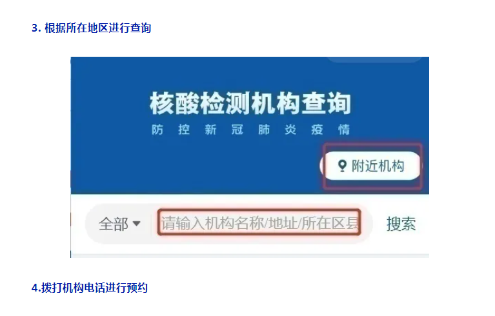This screenshot has height=316, width=495.
Task: Click the 冠 character in the subtitle
Action: click(x=237, y=130)
